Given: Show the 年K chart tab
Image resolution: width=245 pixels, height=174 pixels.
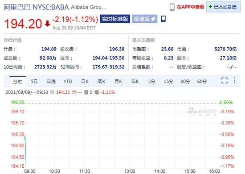Looking at the screenshot, I should tap(135, 81).
